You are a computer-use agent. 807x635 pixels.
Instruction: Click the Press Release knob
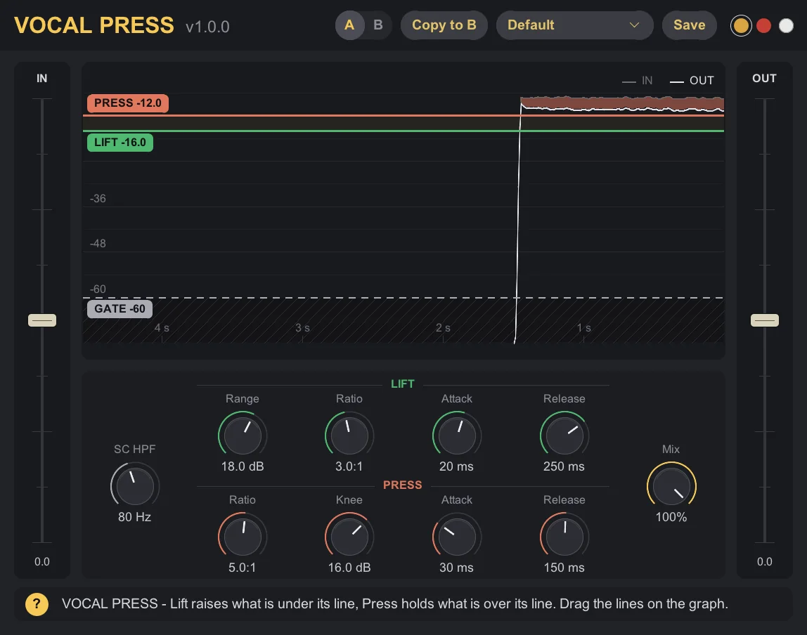coord(564,537)
